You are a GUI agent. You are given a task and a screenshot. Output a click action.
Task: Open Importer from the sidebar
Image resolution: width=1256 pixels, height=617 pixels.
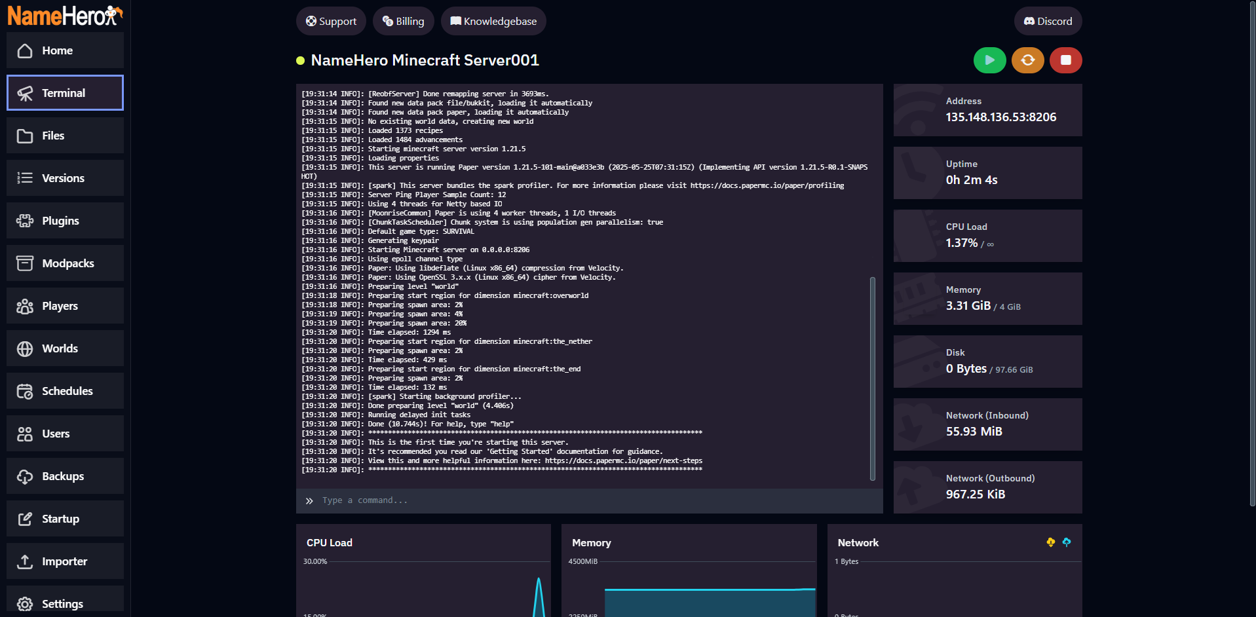(x=65, y=561)
